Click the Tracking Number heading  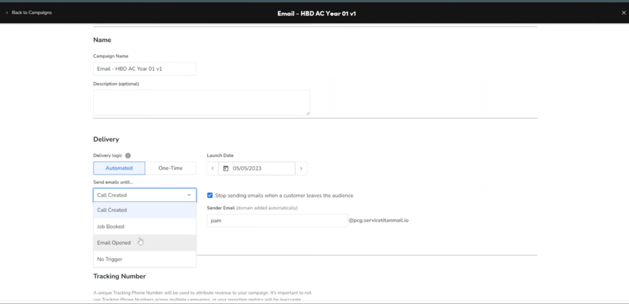[120, 276]
